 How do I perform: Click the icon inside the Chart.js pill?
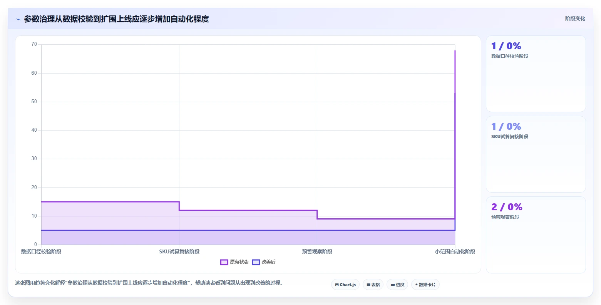tap(337, 285)
